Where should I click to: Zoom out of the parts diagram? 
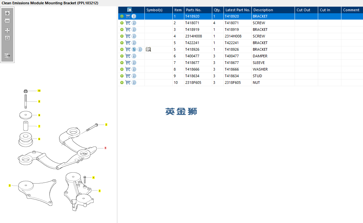click(x=7, y=21)
